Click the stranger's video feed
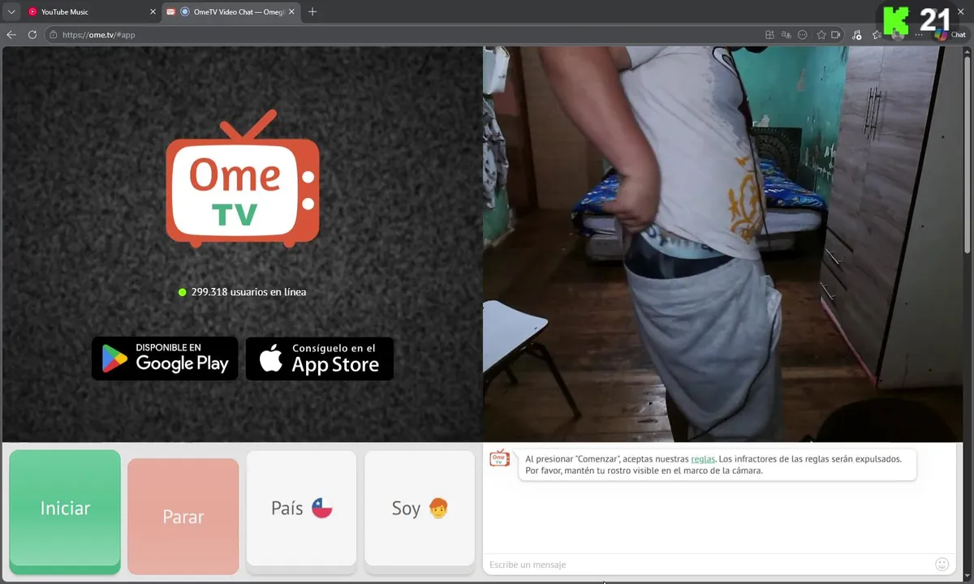This screenshot has height=584, width=974. point(722,243)
